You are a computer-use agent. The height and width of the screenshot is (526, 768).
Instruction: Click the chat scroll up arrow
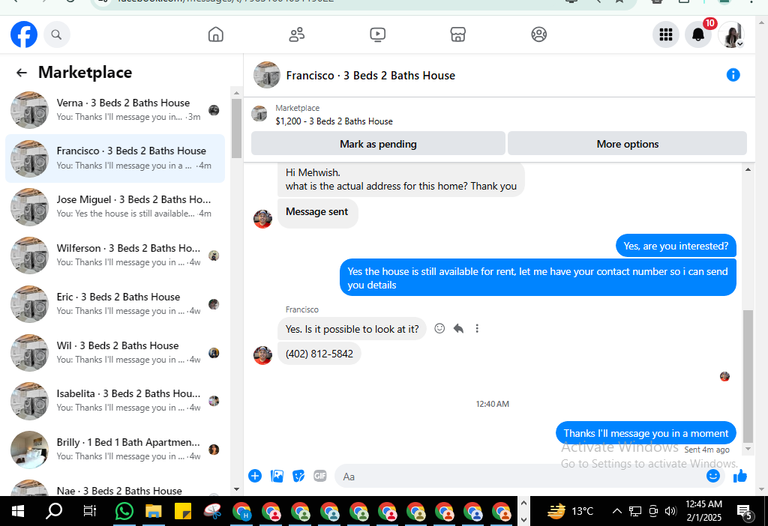pos(748,170)
